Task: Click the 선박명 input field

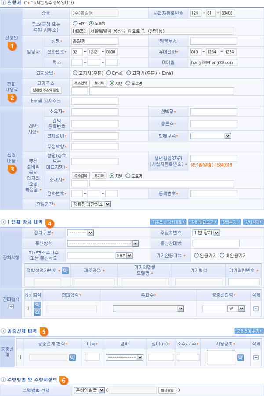Action: 213,112
